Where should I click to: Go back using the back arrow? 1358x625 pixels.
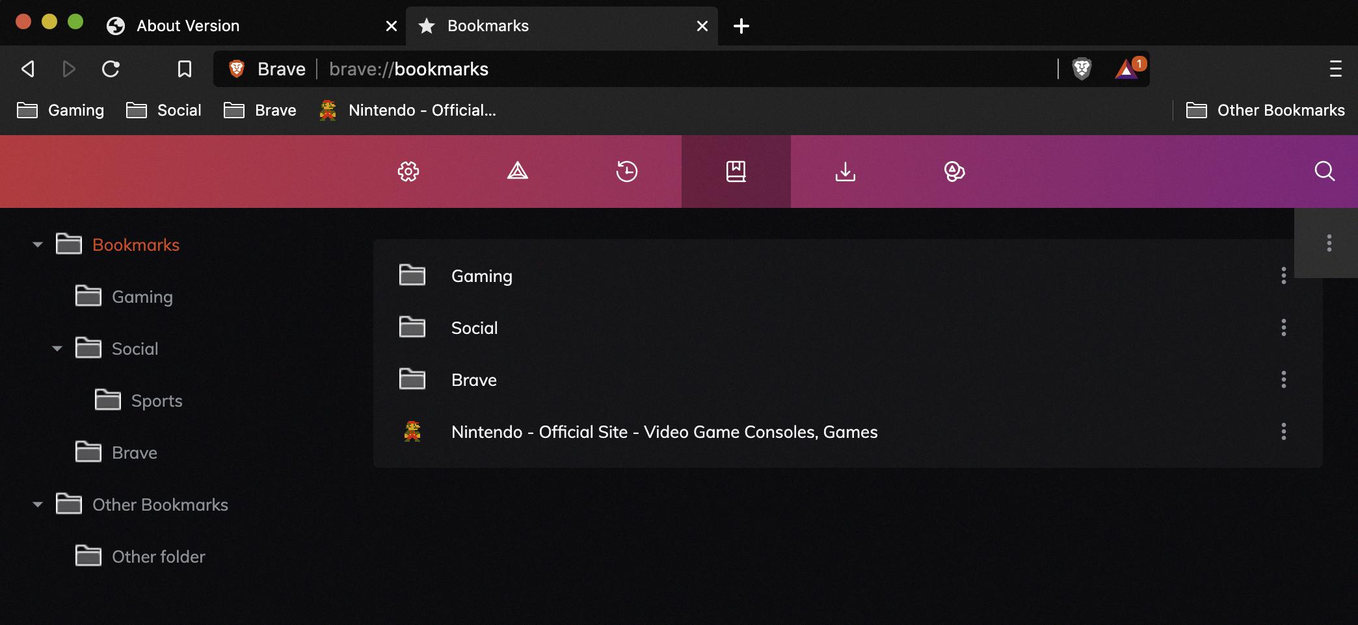pyautogui.click(x=28, y=69)
